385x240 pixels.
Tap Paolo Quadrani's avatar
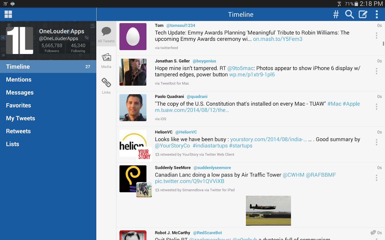coord(133,108)
